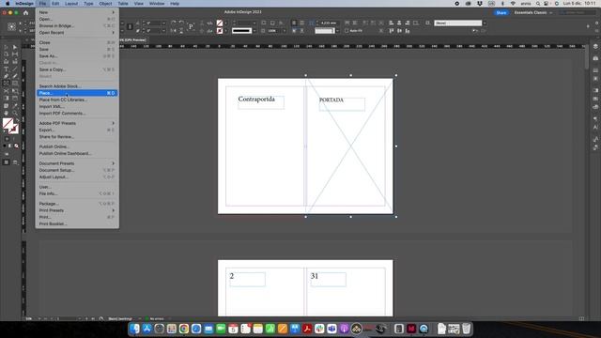This screenshot has height=338, width=601.
Task: Open Adobe Acrobat from the dock
Action: point(307,329)
